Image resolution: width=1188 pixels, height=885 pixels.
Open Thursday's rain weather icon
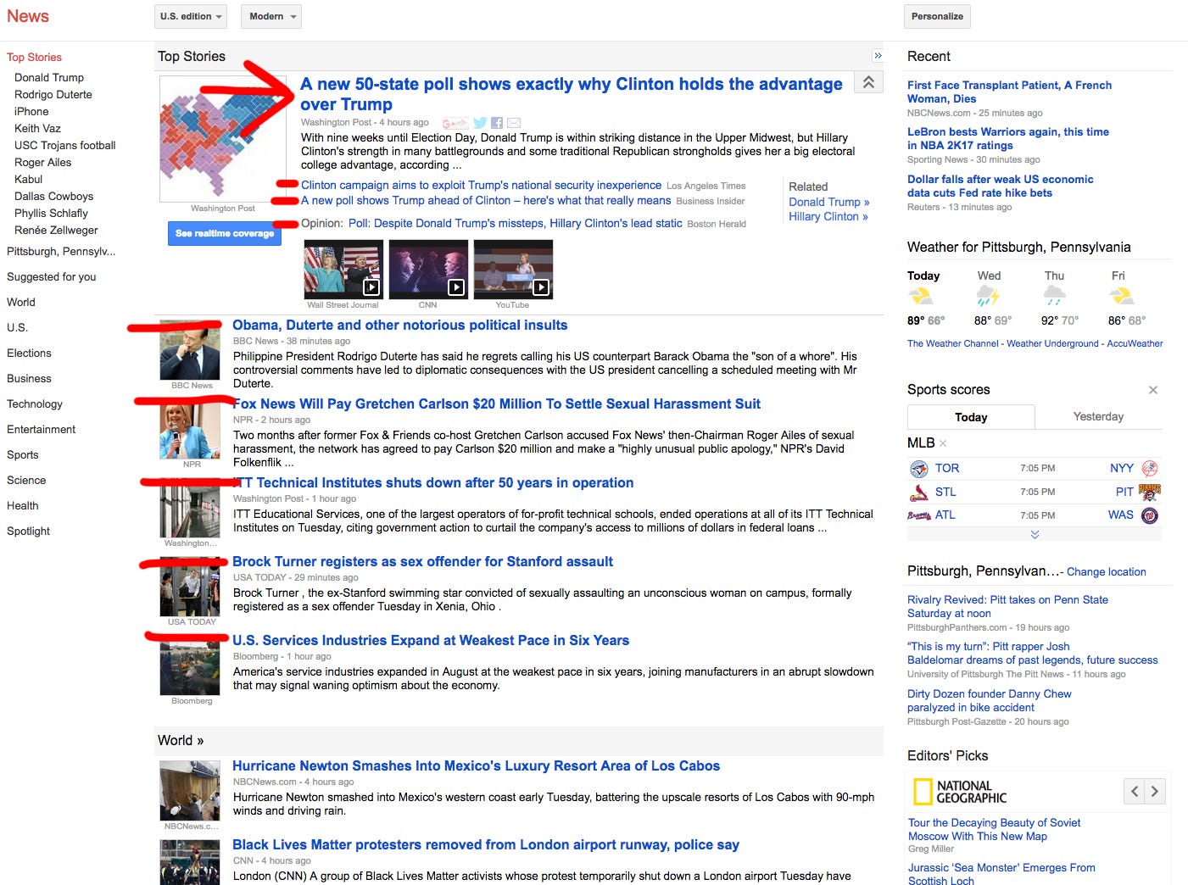1055,296
